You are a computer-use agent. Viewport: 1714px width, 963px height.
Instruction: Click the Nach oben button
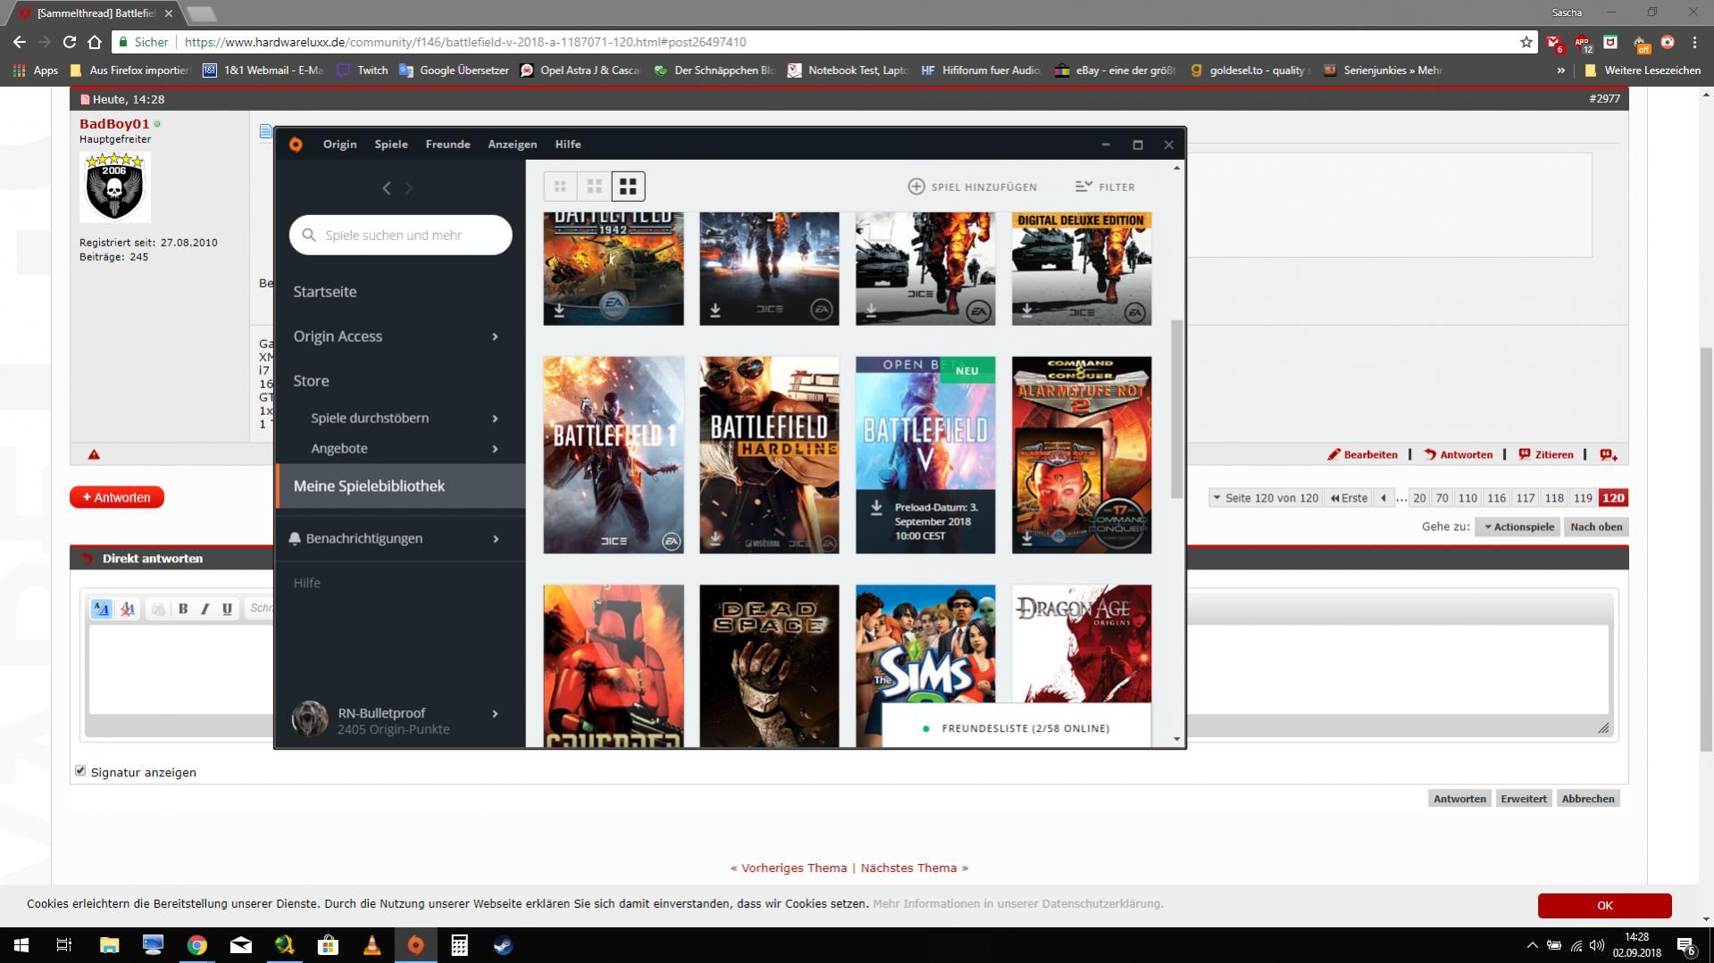[1596, 527]
